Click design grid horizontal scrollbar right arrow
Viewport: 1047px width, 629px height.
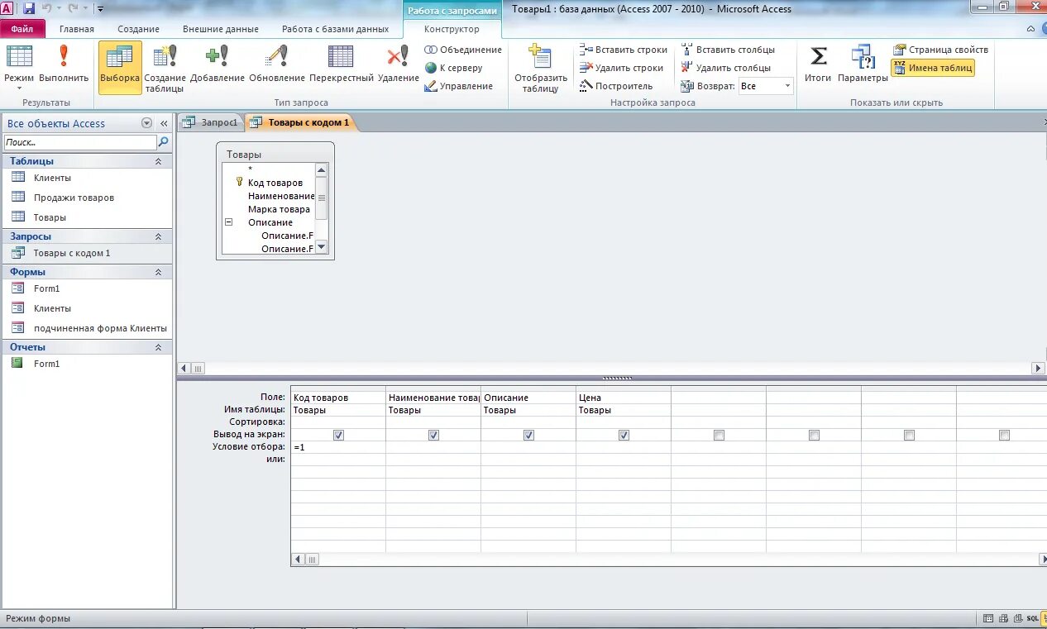[x=1042, y=560]
